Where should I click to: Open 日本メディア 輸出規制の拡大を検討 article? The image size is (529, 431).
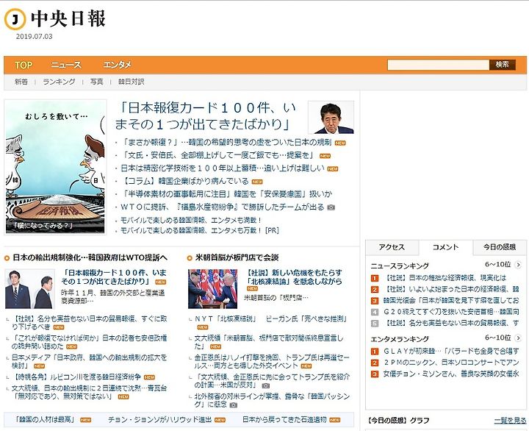pyautogui.click(x=90, y=361)
